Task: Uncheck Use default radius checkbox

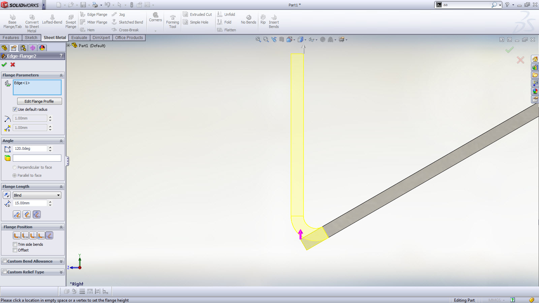Action: 15,109
